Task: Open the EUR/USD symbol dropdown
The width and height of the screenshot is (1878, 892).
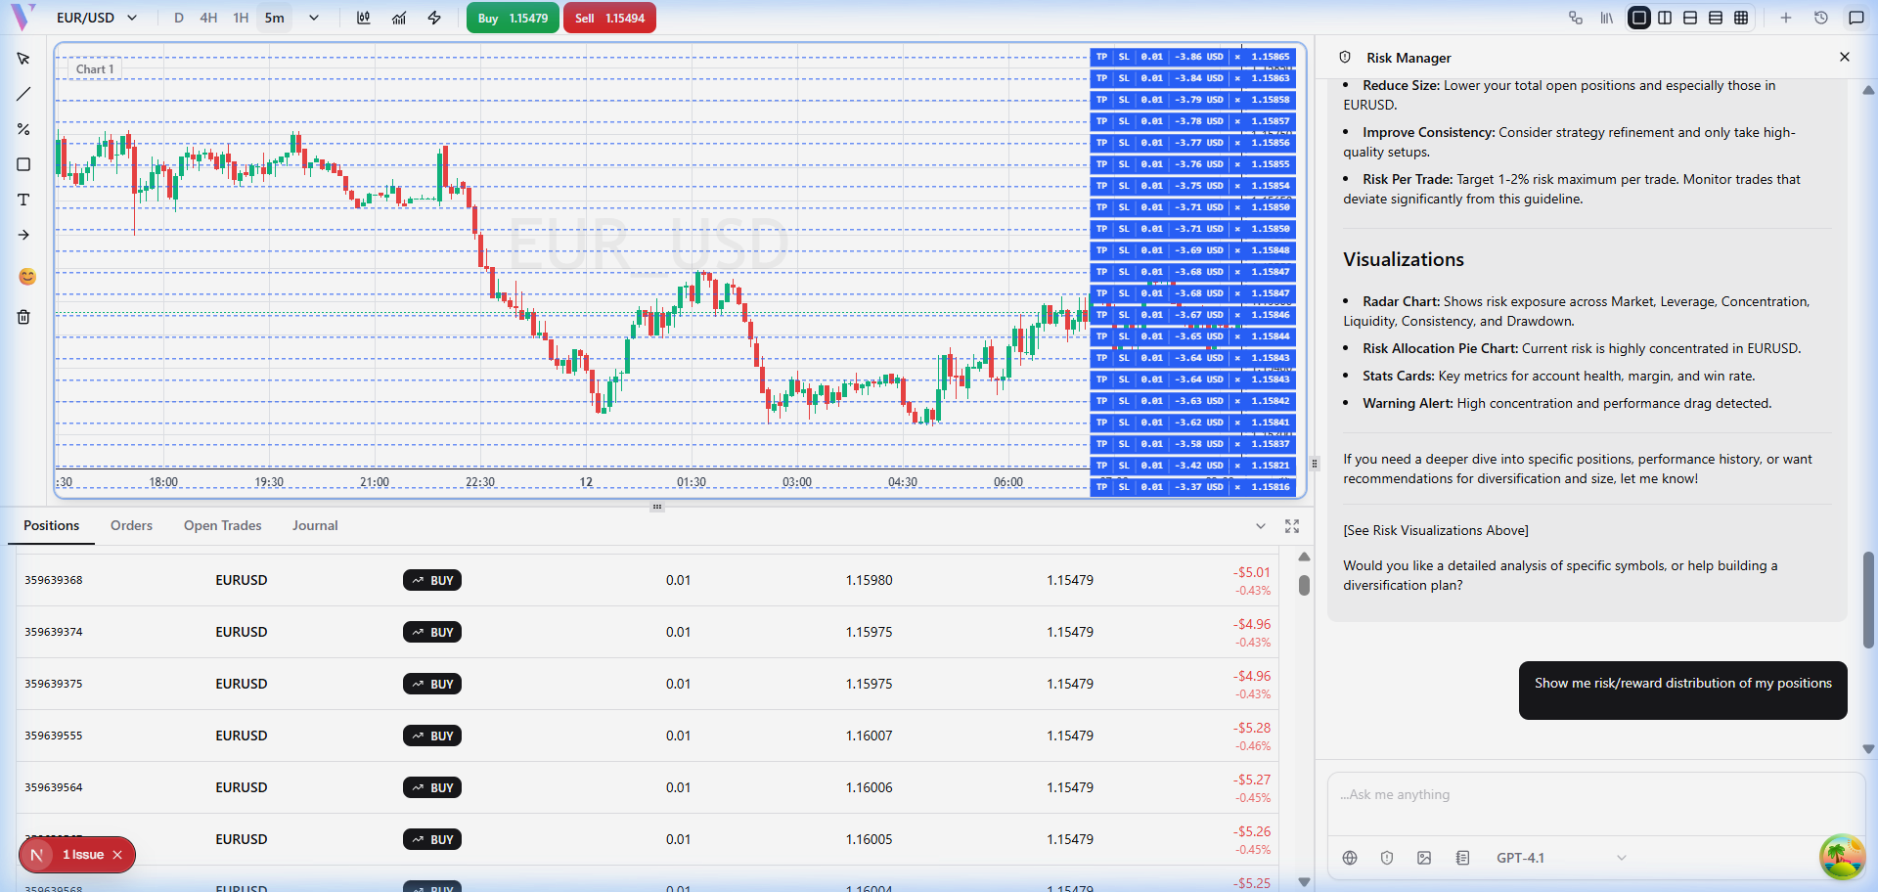Action: pos(96,18)
